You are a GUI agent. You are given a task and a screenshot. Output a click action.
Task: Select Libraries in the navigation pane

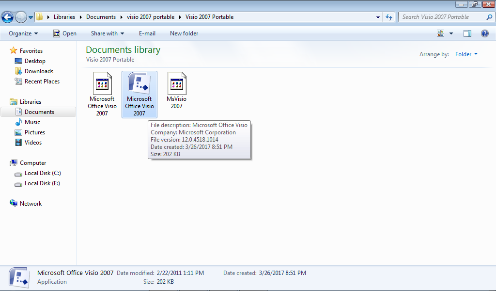coord(31,102)
